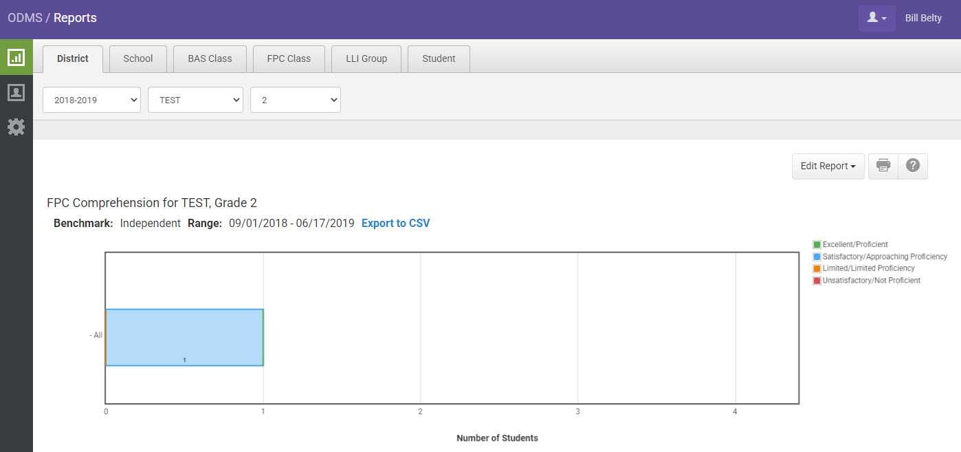This screenshot has width=961, height=452.
Task: Toggle Excellent/Proficient green legend swatch
Action: click(x=817, y=244)
